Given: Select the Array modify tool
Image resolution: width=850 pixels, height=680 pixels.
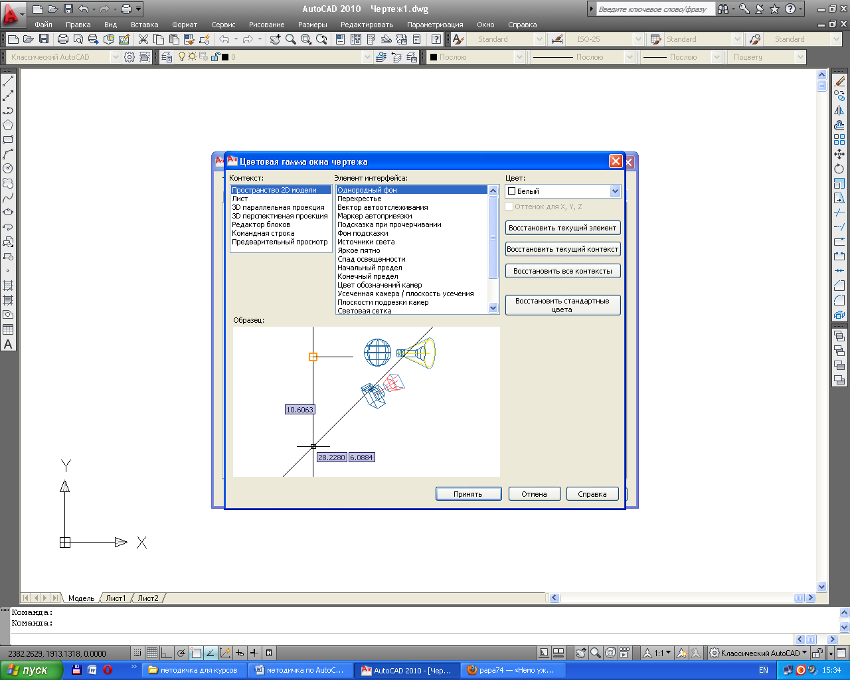Looking at the screenshot, I should click(x=839, y=139).
